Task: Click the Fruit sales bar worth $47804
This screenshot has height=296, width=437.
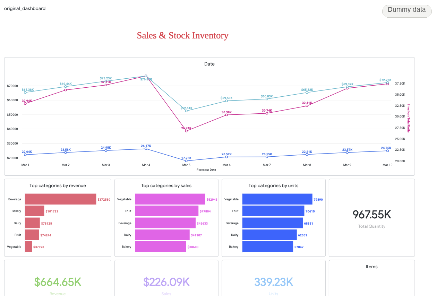Action: click(167, 211)
